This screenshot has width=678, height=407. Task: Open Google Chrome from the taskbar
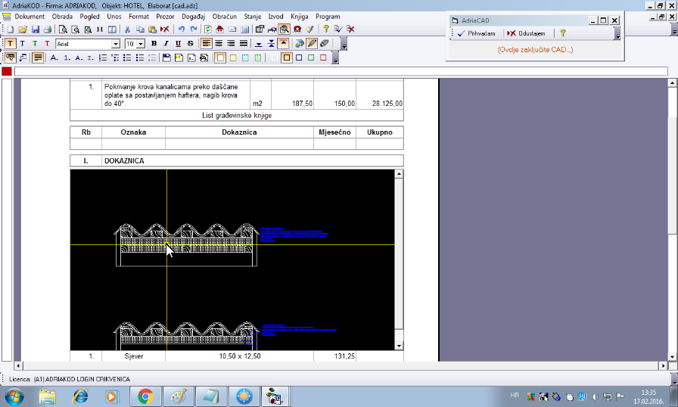pos(145,396)
